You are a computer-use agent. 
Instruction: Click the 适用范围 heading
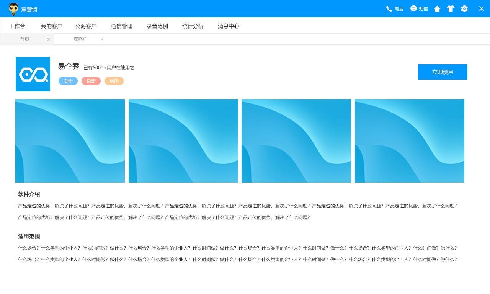click(x=29, y=236)
